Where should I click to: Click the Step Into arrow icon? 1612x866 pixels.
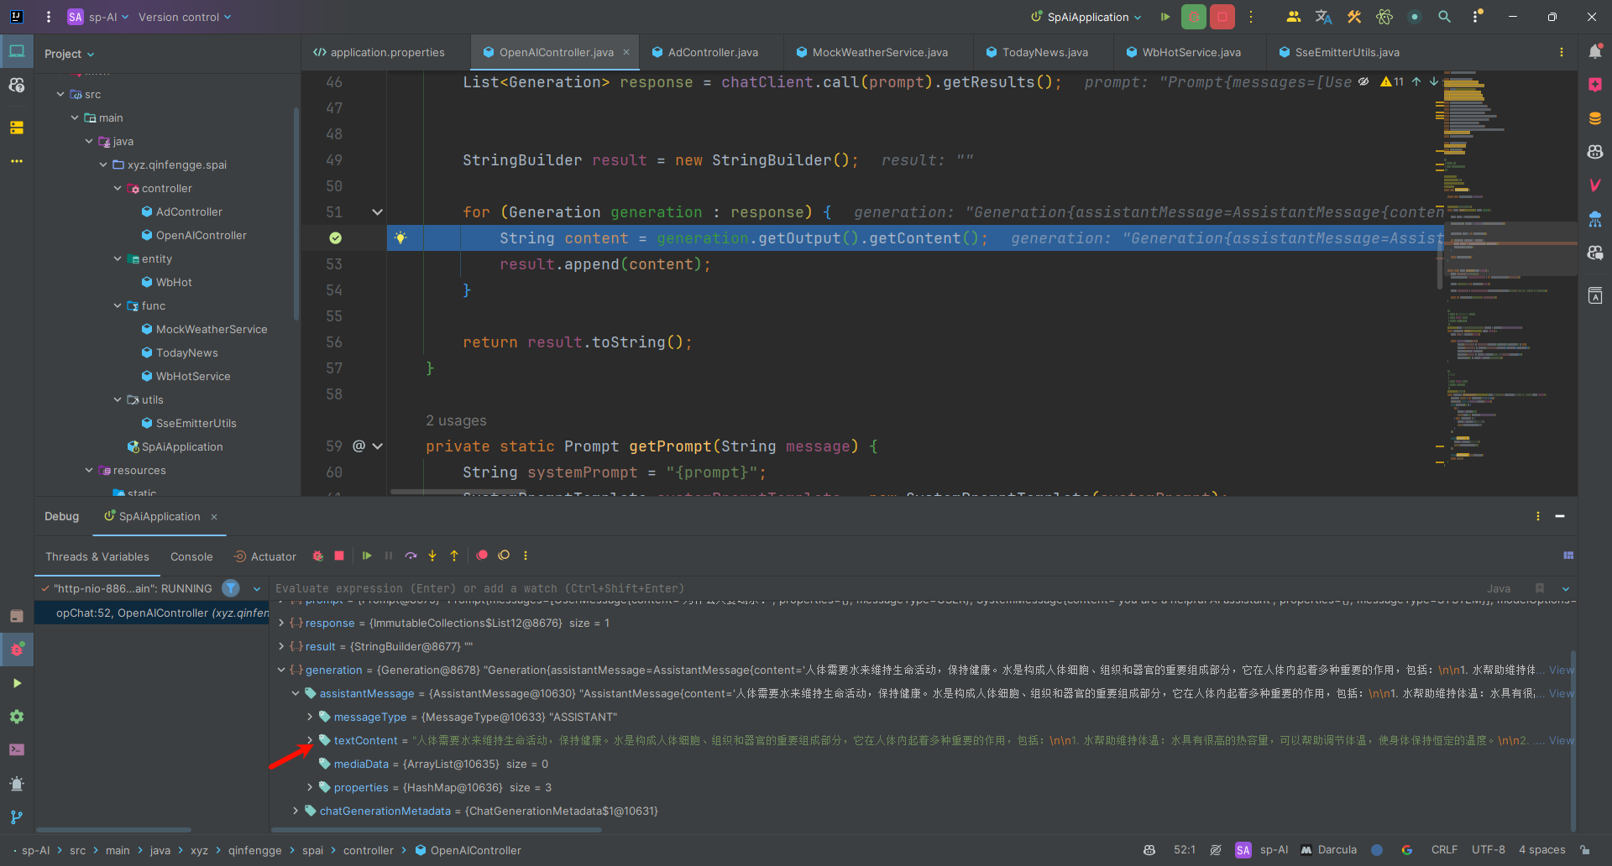click(432, 556)
